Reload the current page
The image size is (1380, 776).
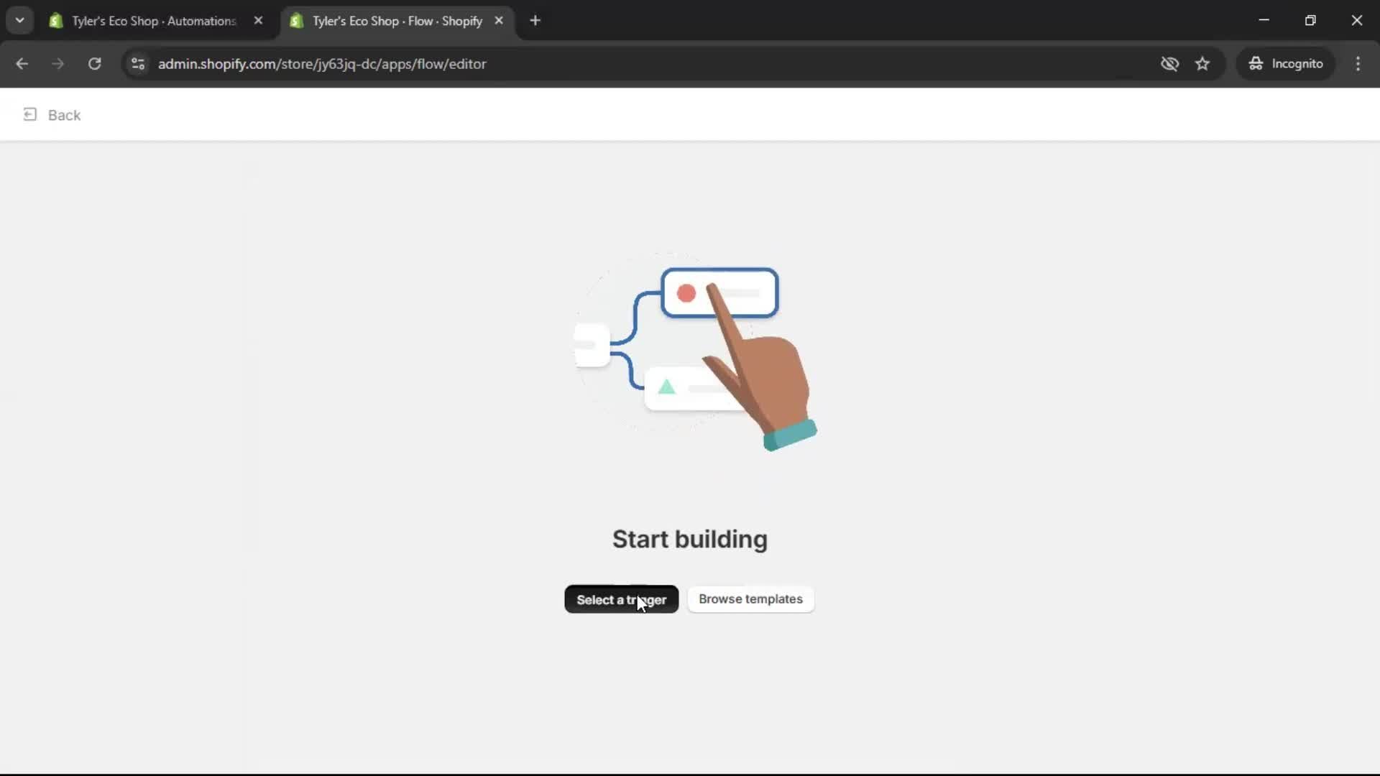tap(94, 64)
